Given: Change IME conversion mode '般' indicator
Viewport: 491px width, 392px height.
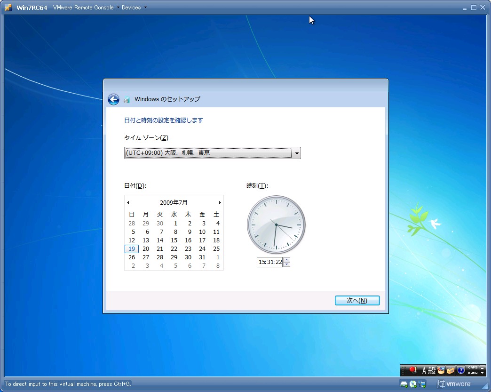Looking at the screenshot, I should pos(432,371).
